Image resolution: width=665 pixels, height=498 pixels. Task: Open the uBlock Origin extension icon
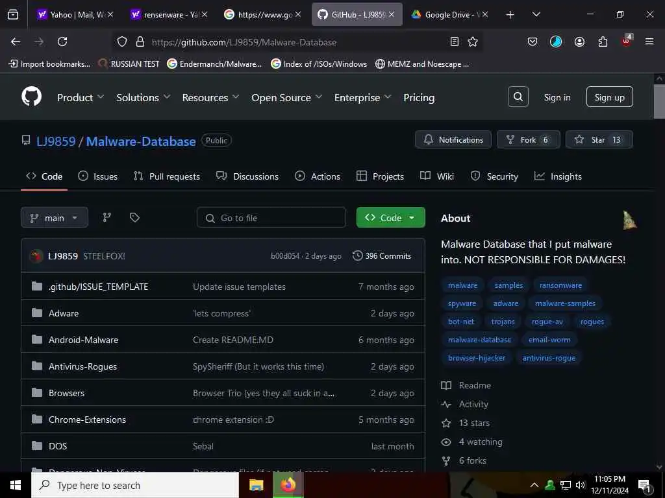[x=627, y=41]
